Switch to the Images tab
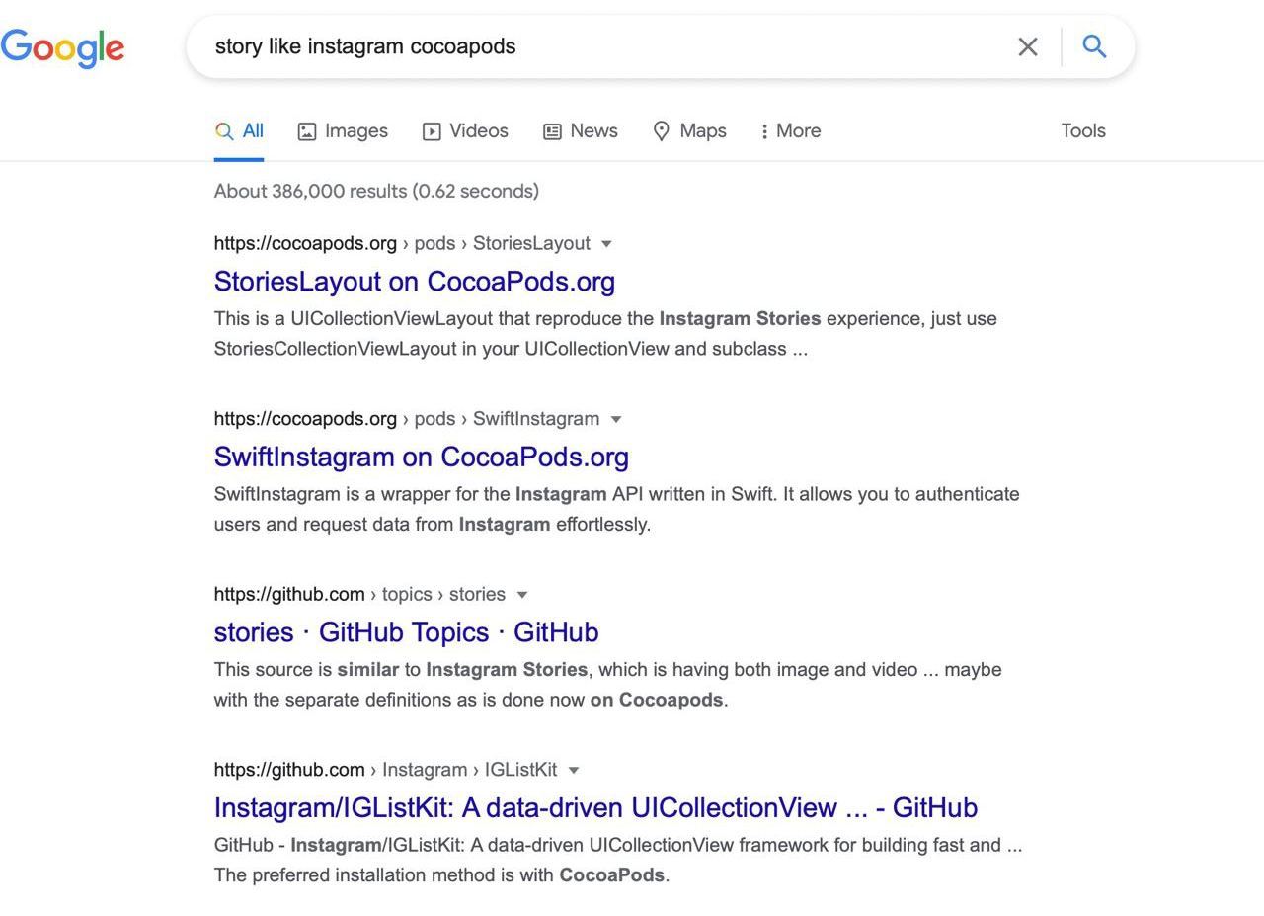The image size is (1264, 916). point(343,130)
